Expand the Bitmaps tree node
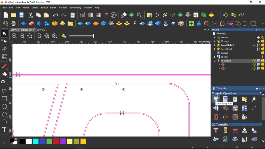 (215, 41)
